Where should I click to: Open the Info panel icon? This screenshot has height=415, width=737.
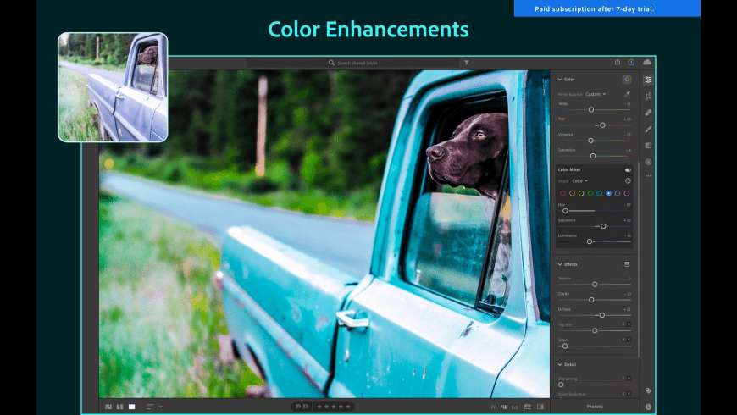tap(648, 407)
